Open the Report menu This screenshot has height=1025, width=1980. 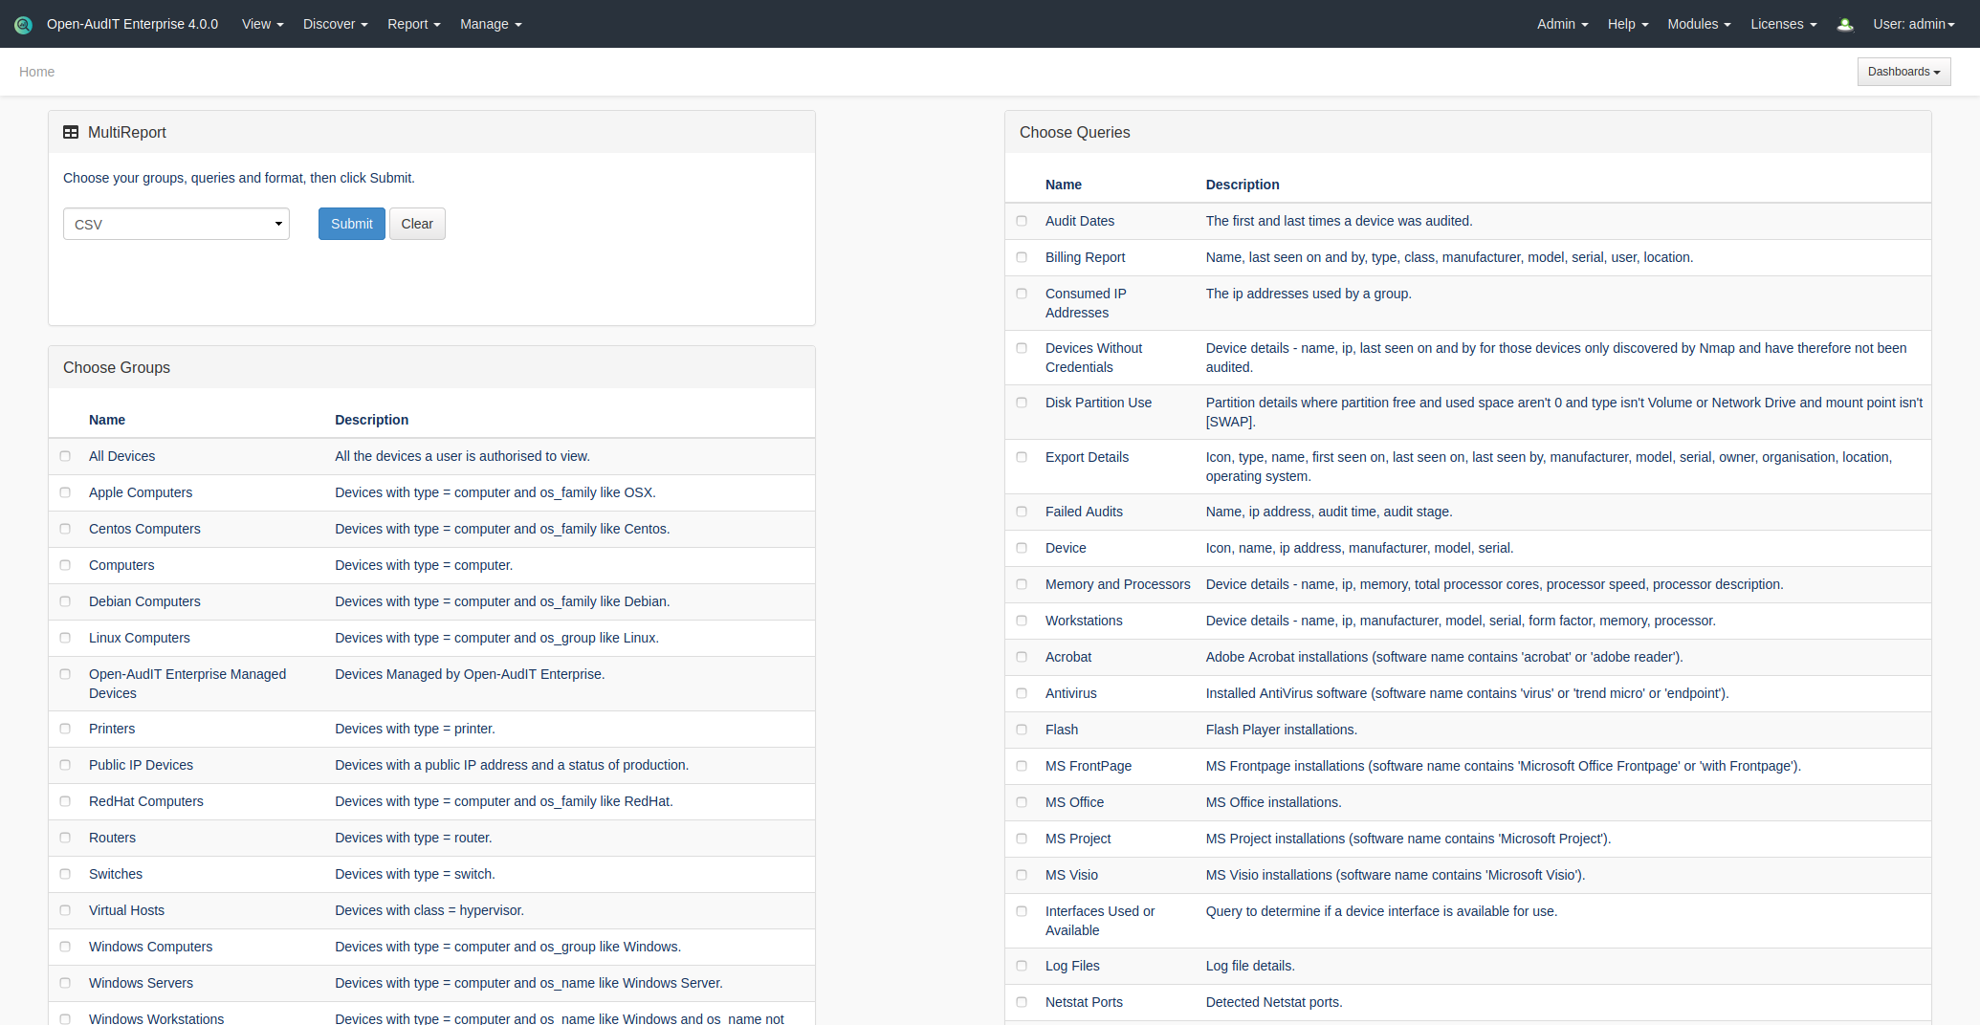413,24
